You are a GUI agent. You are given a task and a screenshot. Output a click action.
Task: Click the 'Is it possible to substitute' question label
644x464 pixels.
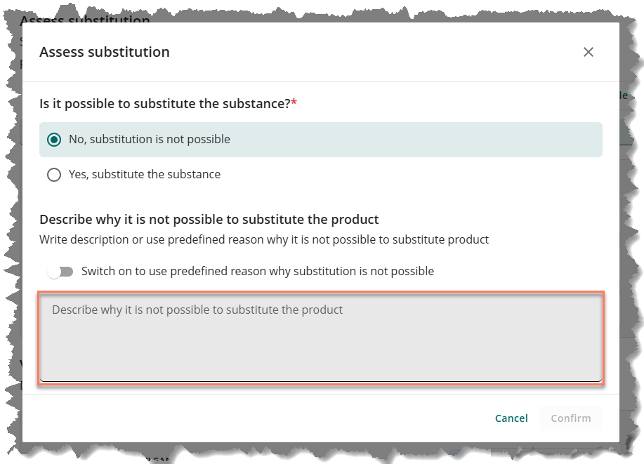click(164, 104)
